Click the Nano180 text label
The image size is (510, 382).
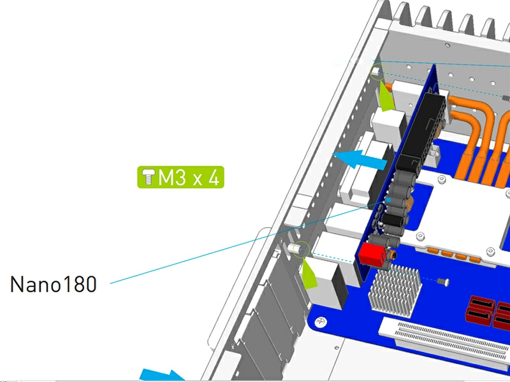pos(54,284)
